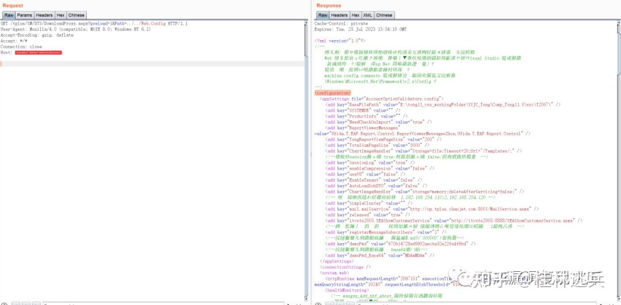Click the Response panel scrollbar up arrow
Screen dimensions: 621x305
click(x=619, y=22)
